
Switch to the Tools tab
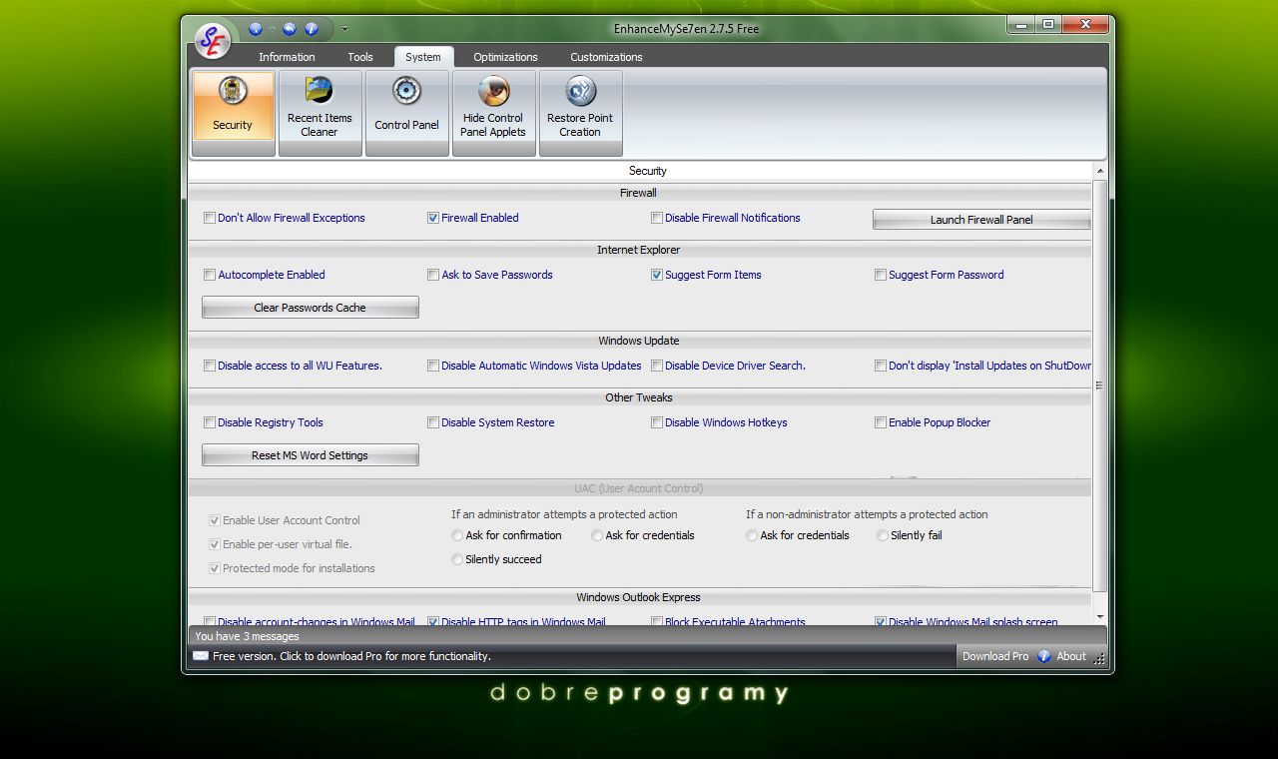tap(360, 57)
